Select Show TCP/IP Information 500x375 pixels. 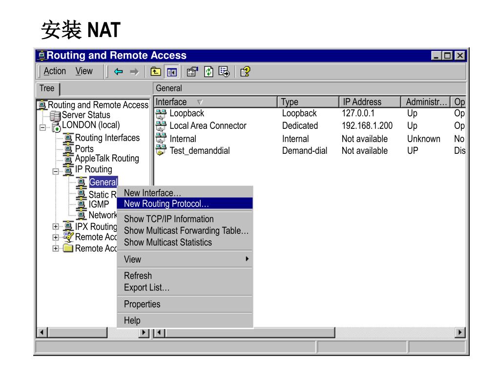pyautogui.click(x=185, y=219)
